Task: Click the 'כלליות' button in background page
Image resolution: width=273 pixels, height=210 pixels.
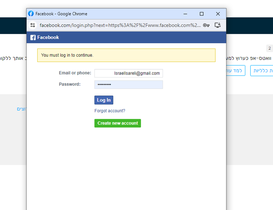Action: point(262,71)
